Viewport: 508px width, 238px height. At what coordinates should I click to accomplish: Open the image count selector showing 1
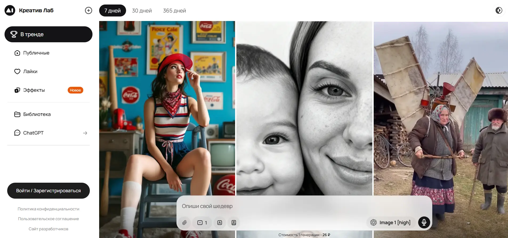[x=202, y=223]
